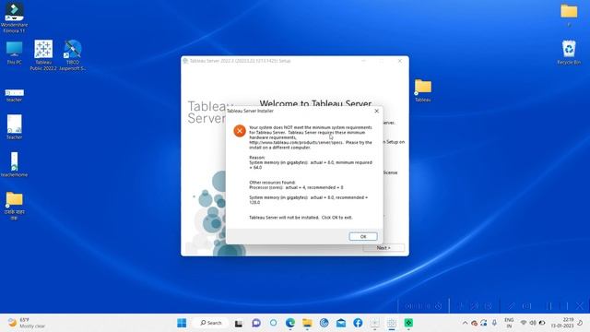This screenshot has width=590, height=332.
Task: Minimize the Tableau Server Setup window
Action: click(363, 61)
